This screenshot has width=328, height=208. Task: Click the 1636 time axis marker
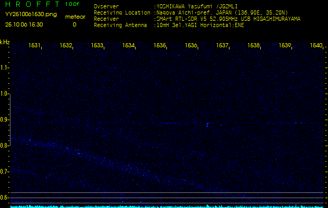coord(191,45)
